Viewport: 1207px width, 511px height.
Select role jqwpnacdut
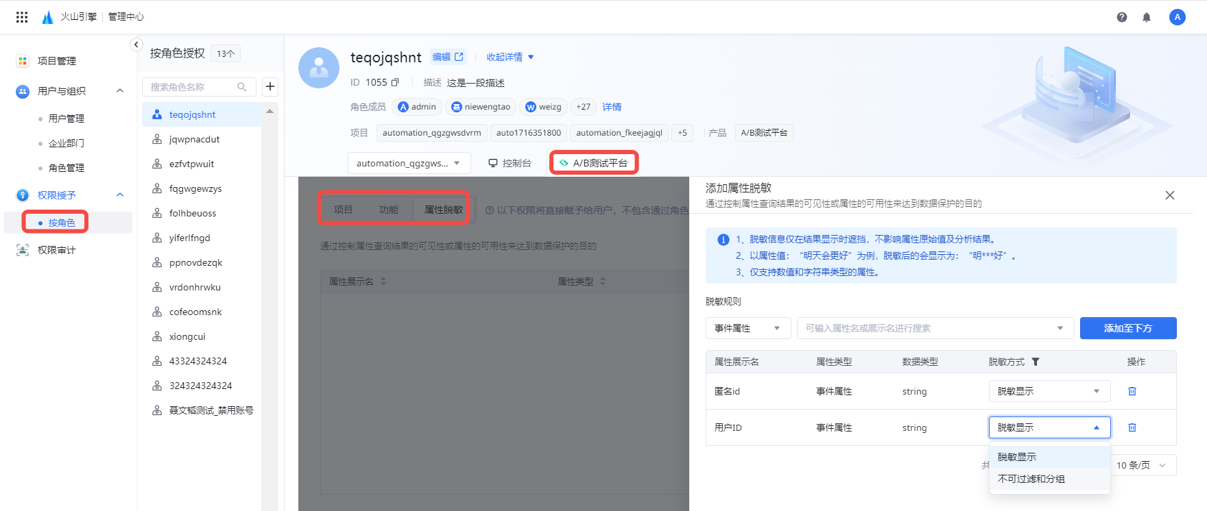point(202,139)
